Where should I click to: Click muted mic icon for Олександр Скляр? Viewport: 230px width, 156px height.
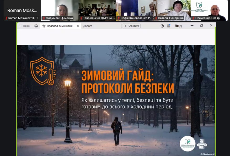194,18
